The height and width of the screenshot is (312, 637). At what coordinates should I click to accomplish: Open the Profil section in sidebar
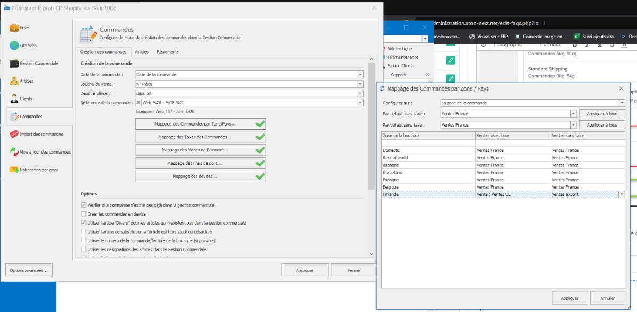24,28
